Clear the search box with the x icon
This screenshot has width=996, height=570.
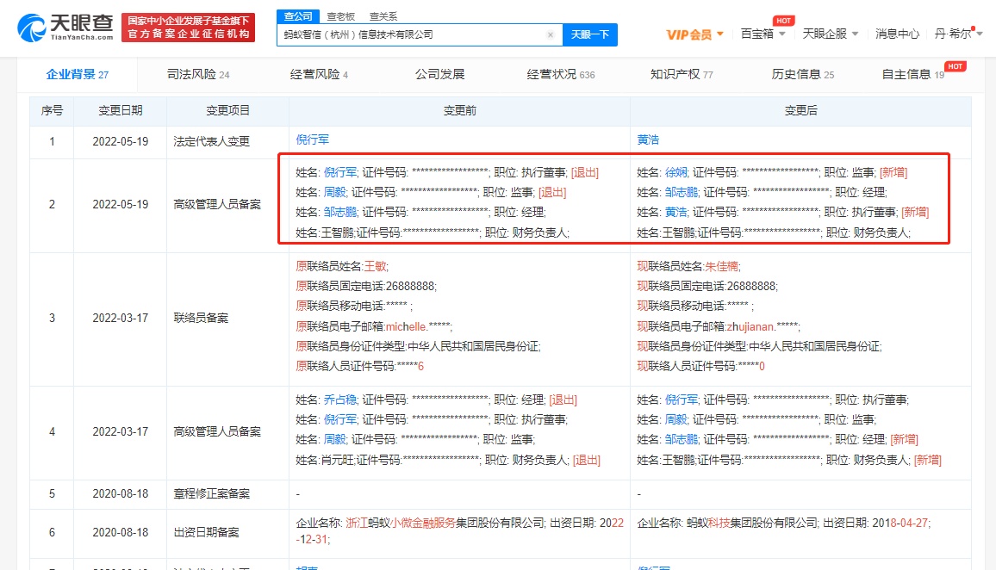click(x=550, y=35)
